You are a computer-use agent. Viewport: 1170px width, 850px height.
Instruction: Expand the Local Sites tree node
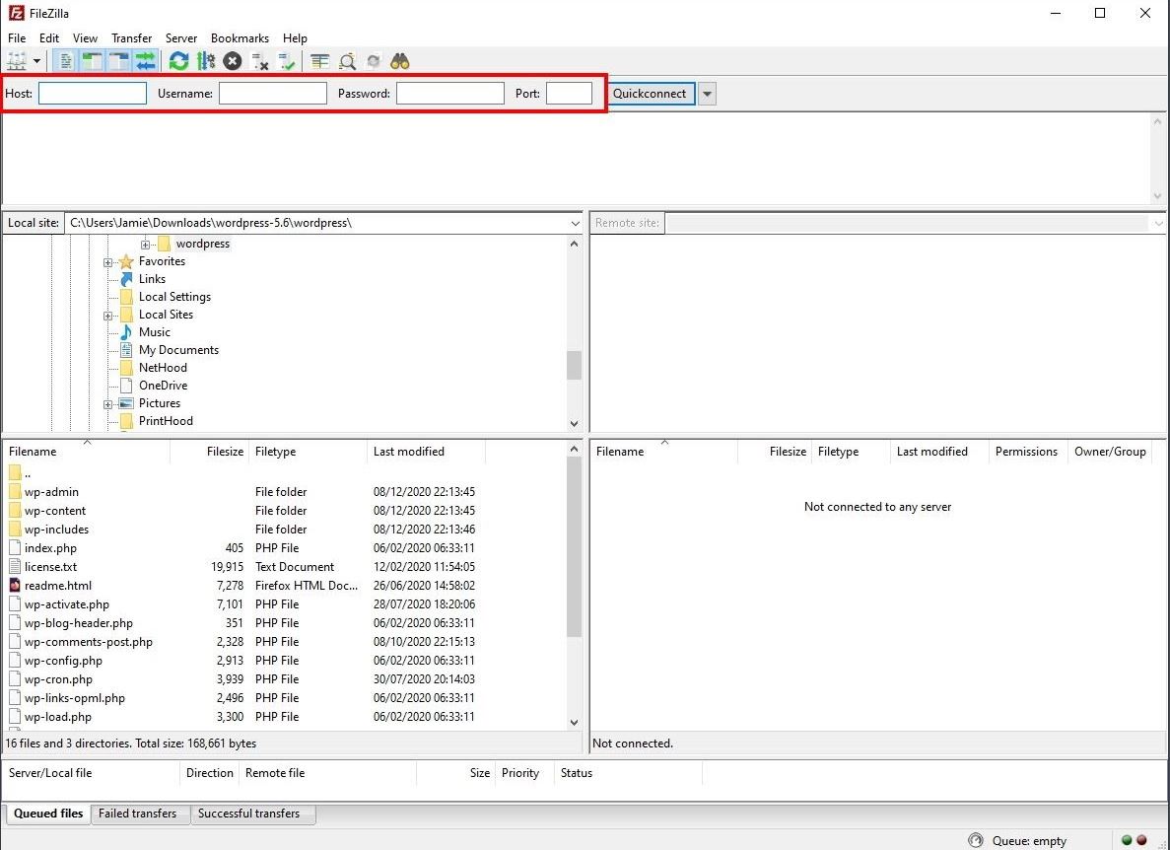tap(108, 316)
